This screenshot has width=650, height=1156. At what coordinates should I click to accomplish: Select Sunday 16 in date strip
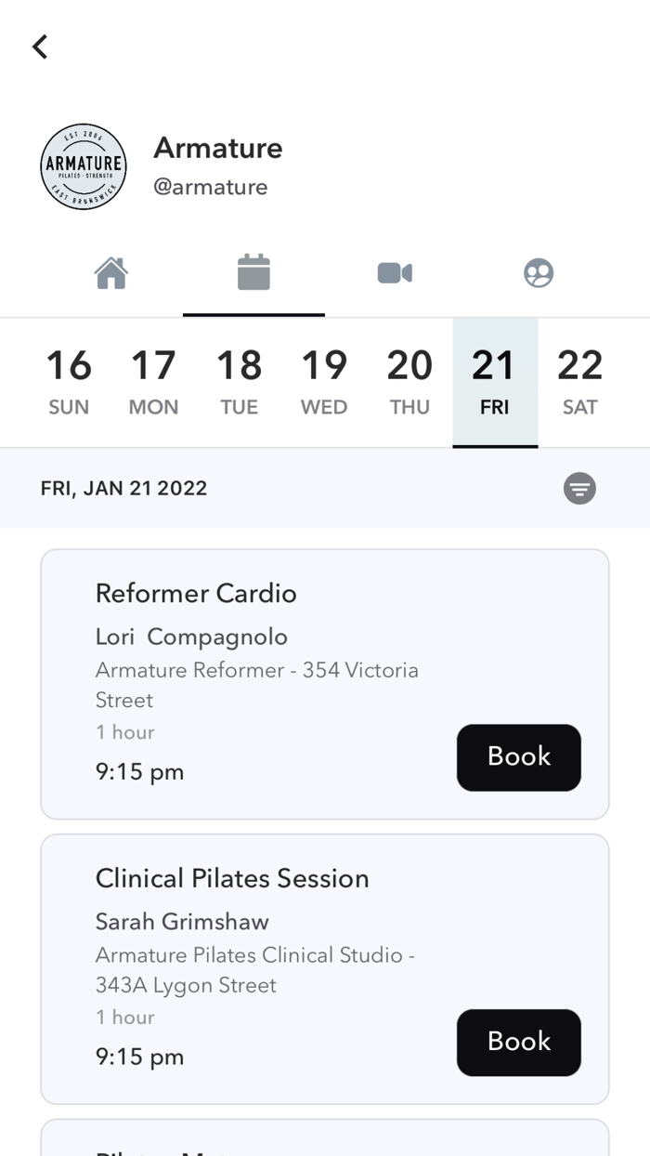(x=69, y=382)
